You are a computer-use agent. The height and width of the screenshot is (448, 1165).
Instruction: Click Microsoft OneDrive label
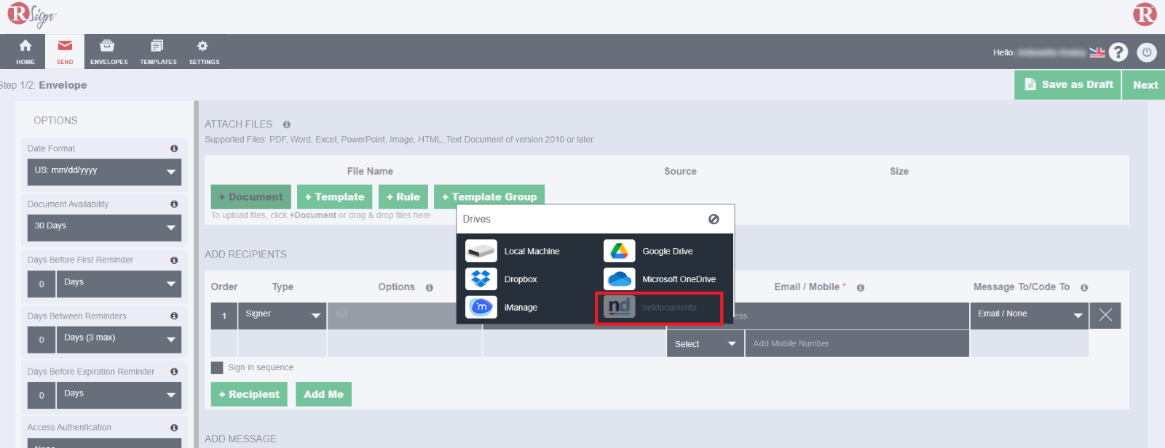(x=679, y=279)
